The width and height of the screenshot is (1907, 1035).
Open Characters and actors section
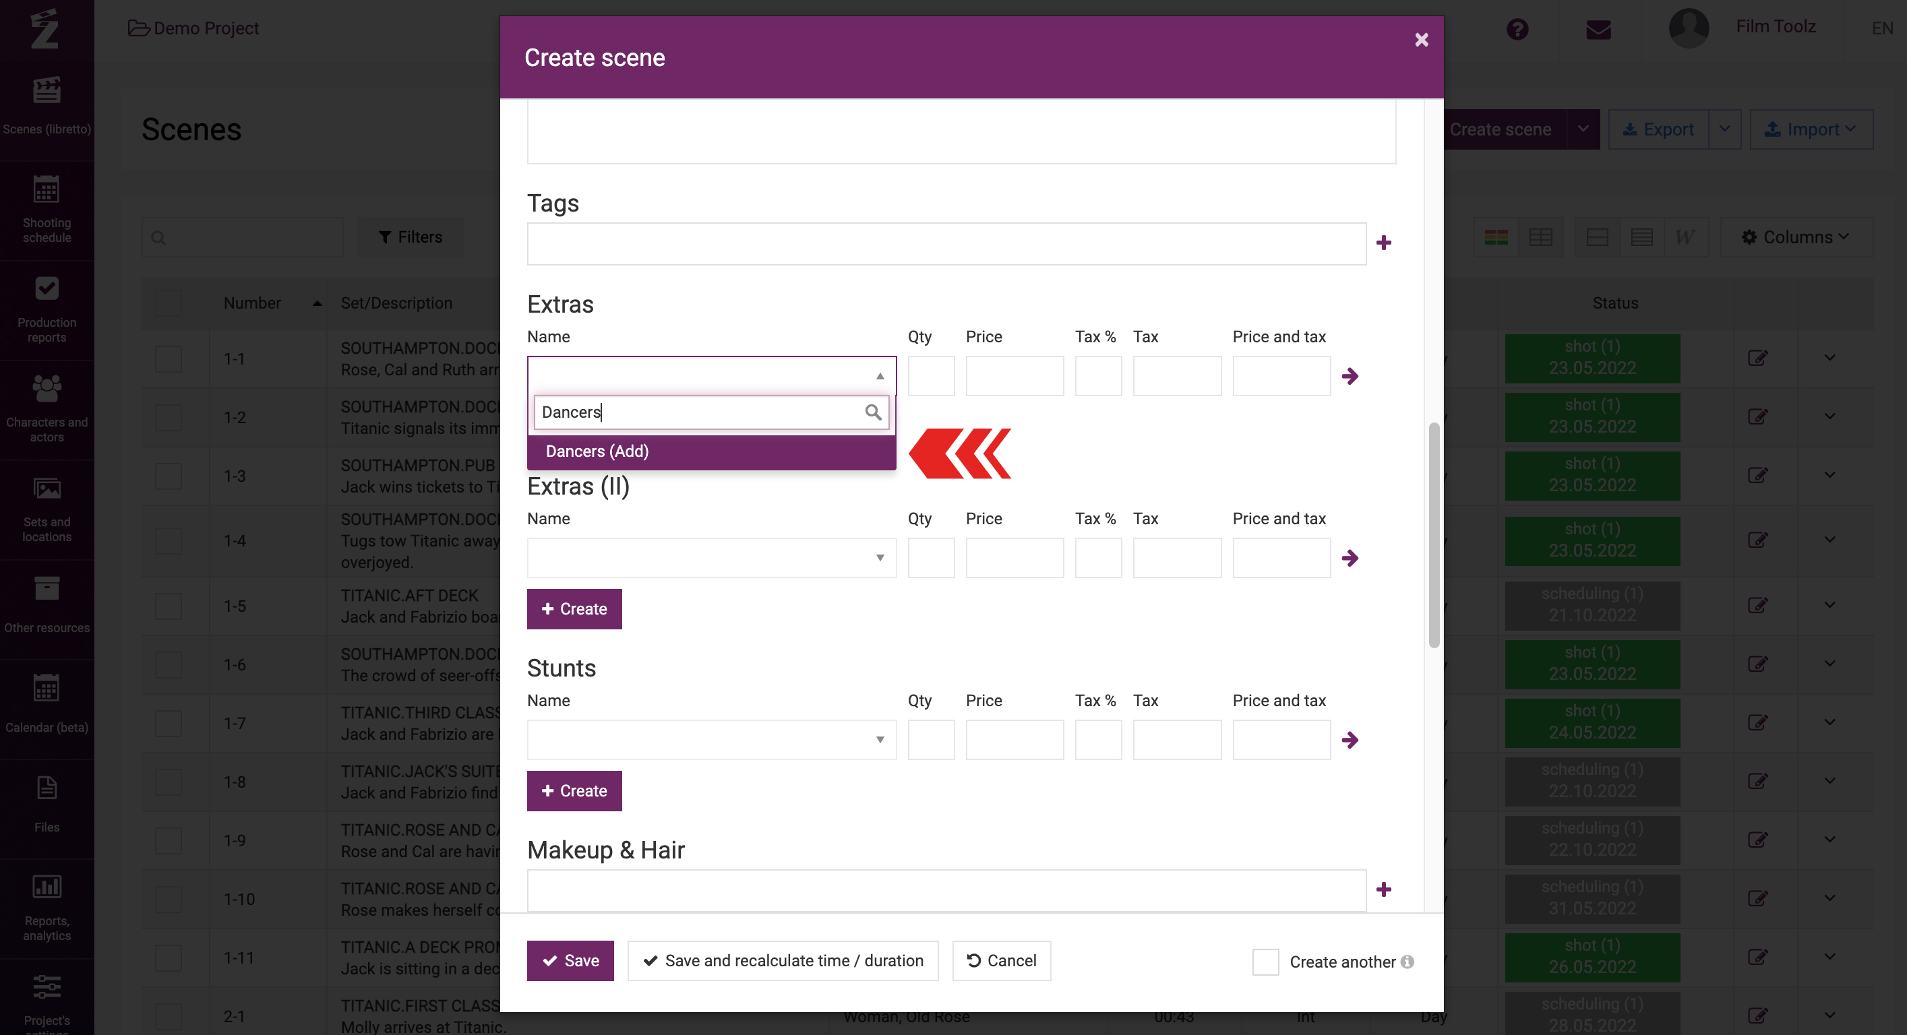click(x=47, y=410)
